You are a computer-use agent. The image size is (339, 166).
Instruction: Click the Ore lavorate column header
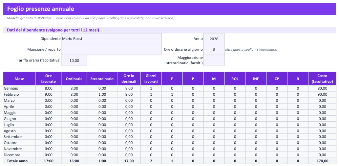click(48, 79)
